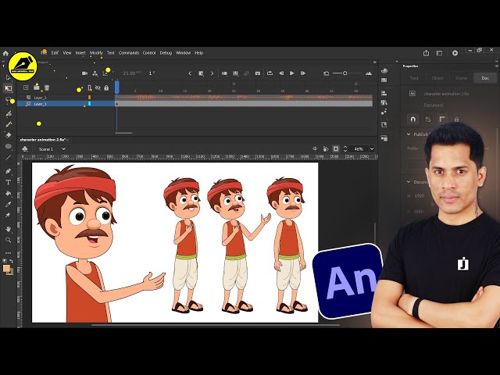
Task: Select the Eyedropper tool
Action: click(9, 205)
